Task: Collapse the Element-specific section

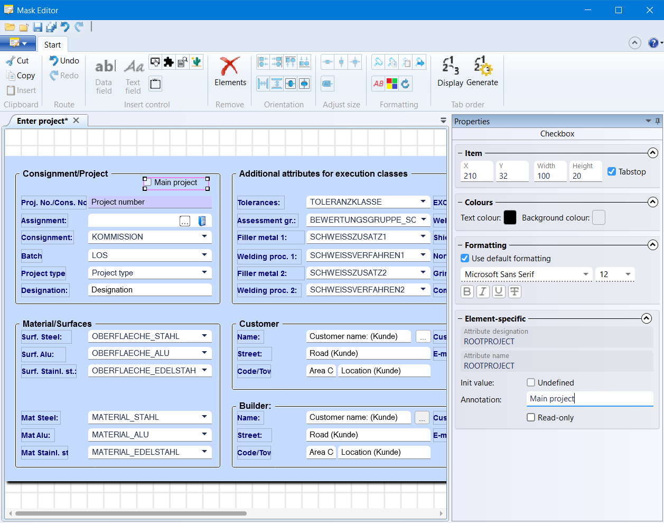Action: click(x=646, y=318)
